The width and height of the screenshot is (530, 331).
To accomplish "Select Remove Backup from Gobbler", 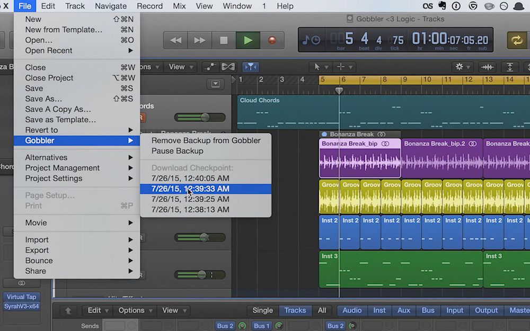I will [206, 140].
